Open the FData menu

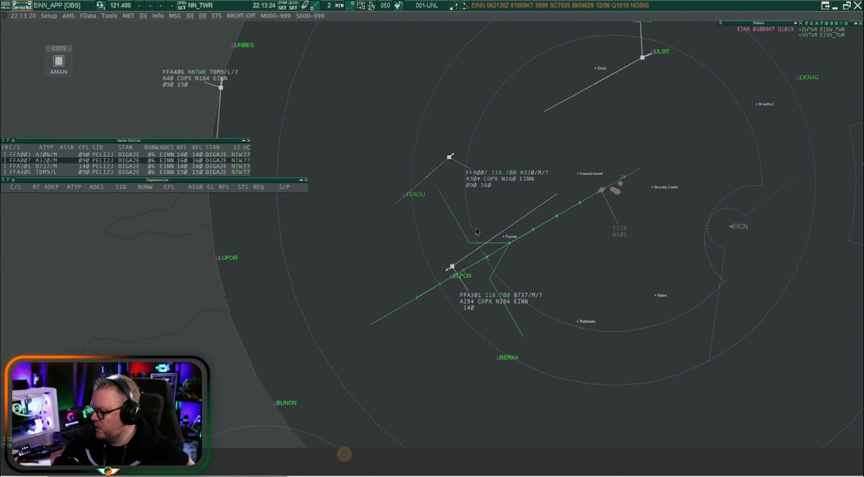(88, 16)
